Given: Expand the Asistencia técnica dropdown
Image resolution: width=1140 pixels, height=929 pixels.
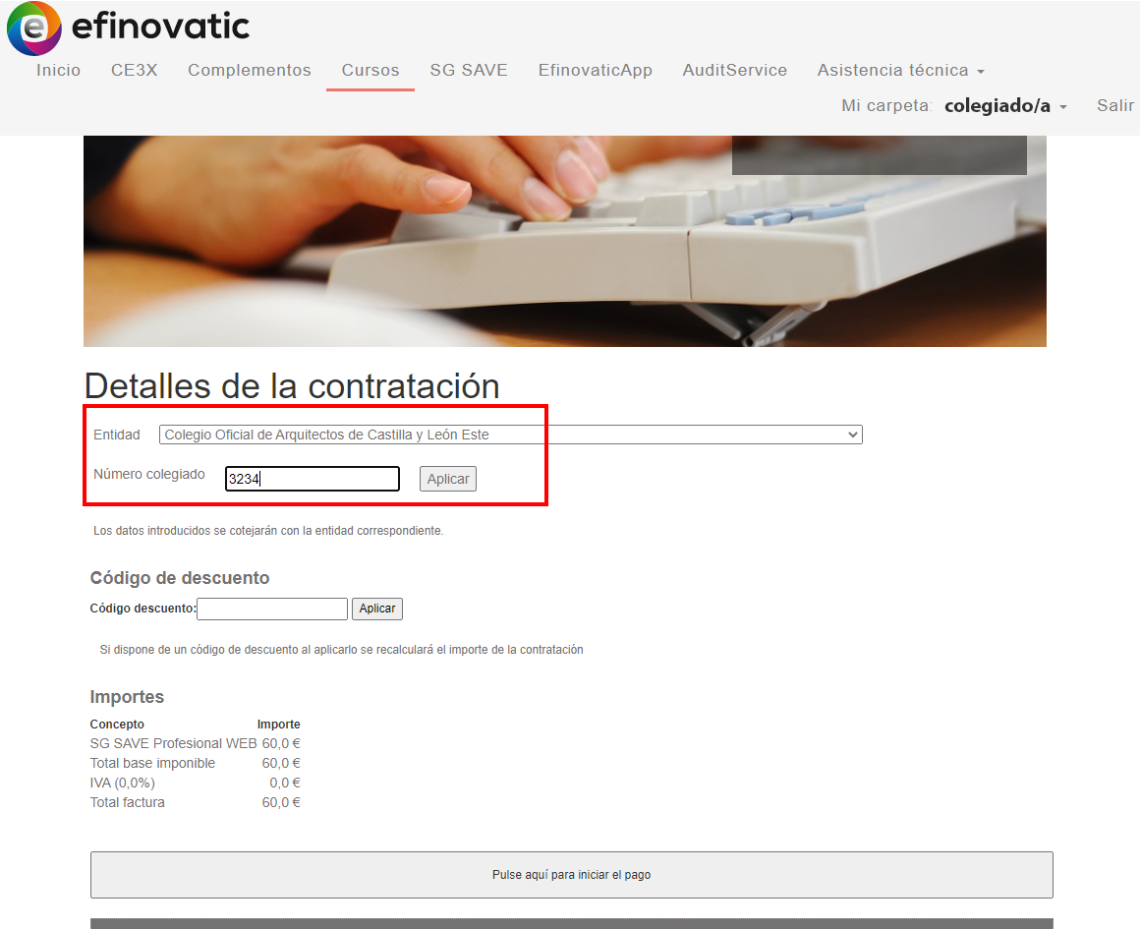Looking at the screenshot, I should coord(901,70).
